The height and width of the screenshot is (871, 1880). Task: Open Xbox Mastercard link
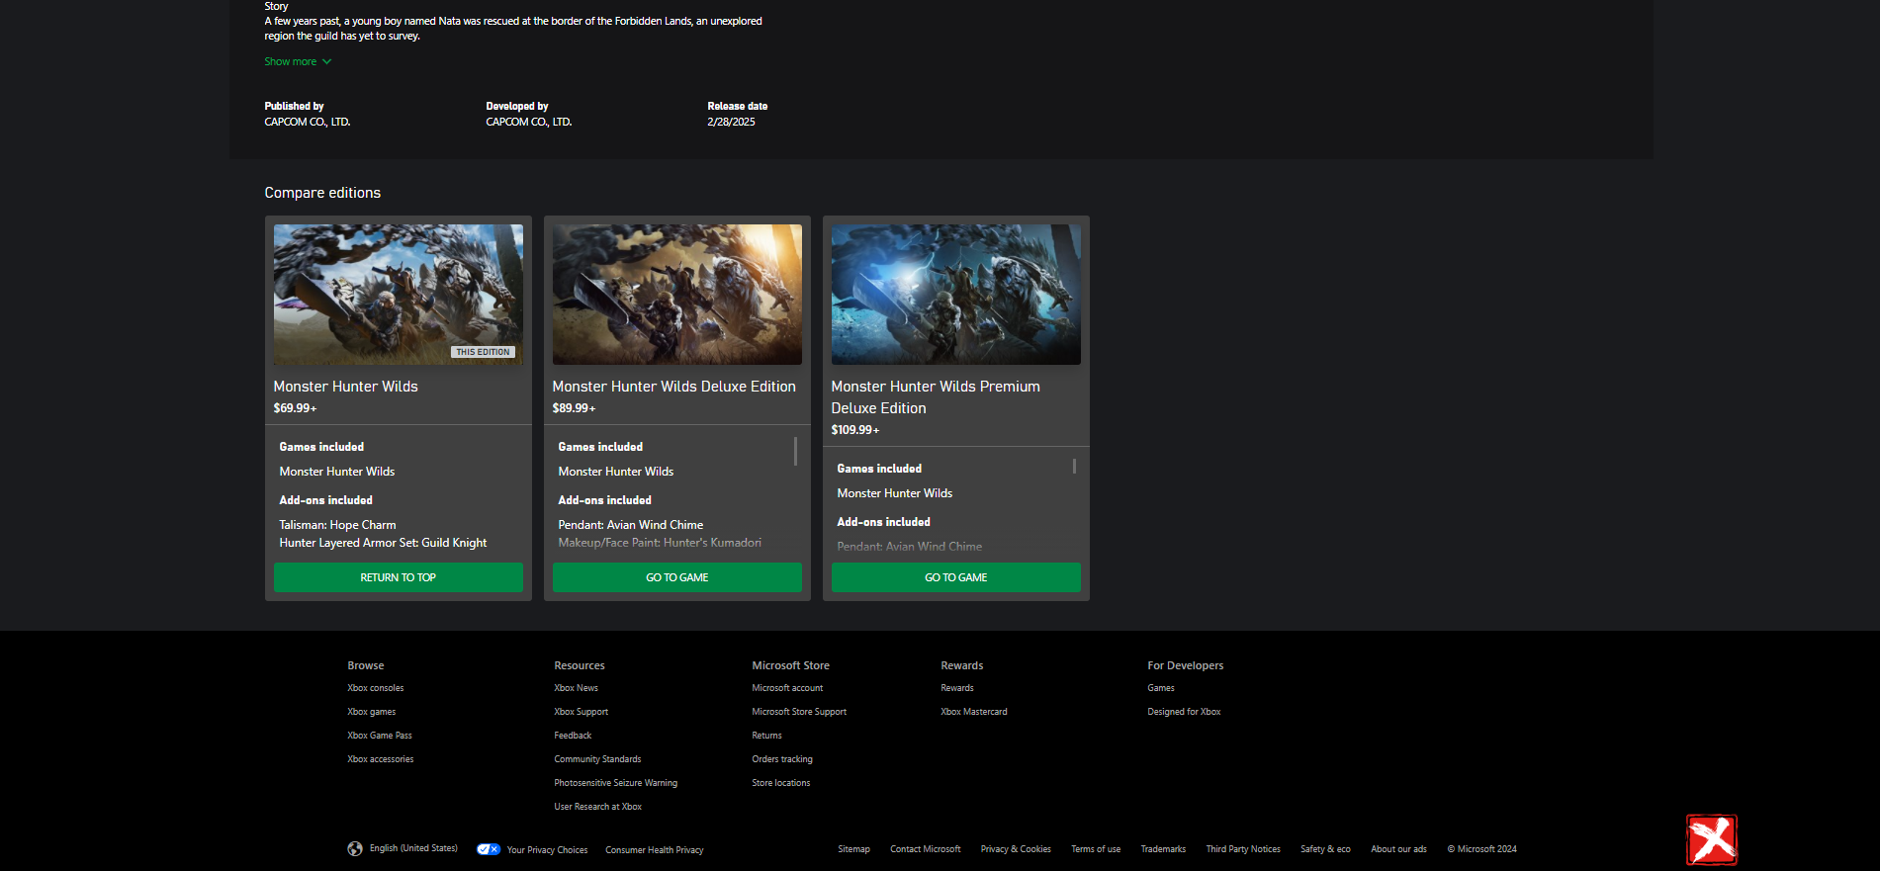pyautogui.click(x=974, y=712)
